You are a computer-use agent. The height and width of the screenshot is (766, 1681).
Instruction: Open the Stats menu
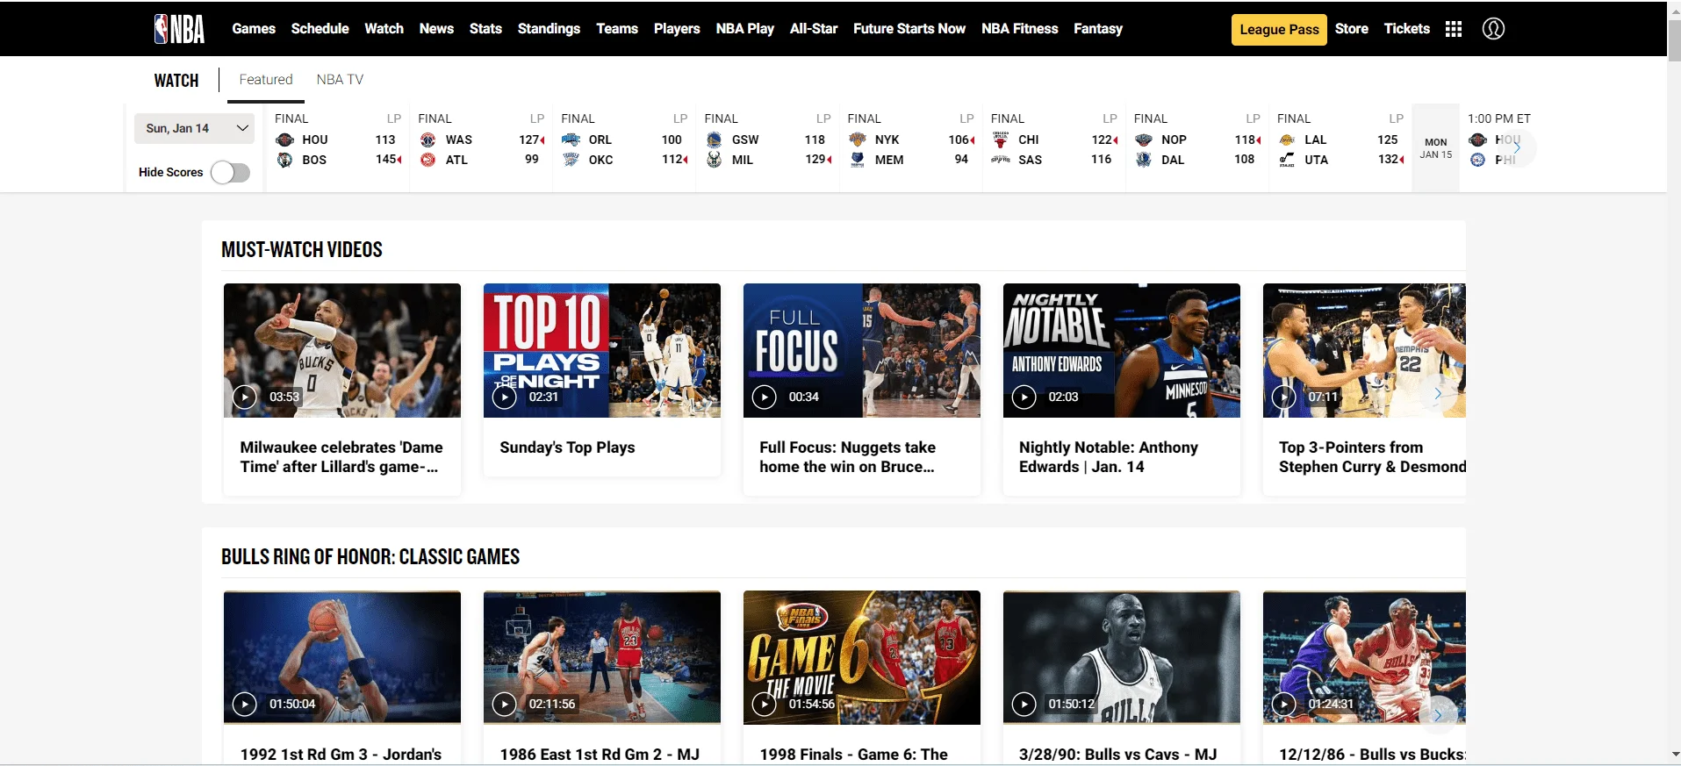485,28
